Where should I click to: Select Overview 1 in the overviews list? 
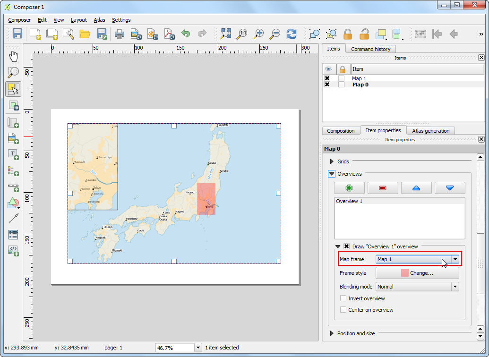tap(400, 201)
